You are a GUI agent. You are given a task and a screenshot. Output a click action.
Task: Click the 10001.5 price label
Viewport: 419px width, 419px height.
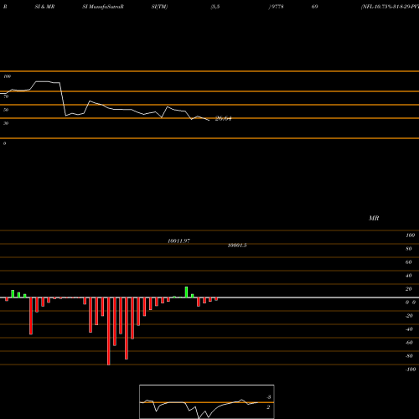pyautogui.click(x=237, y=246)
